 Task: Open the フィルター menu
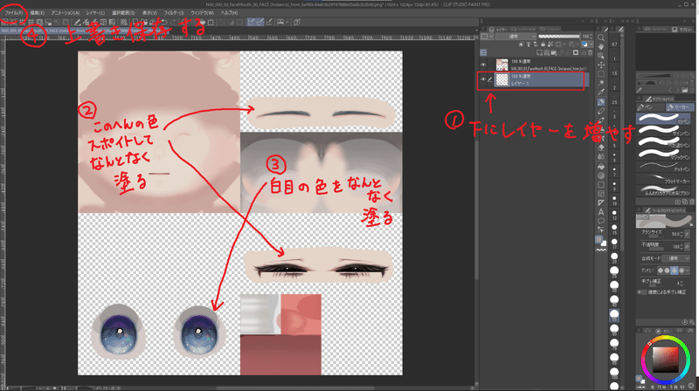click(173, 13)
